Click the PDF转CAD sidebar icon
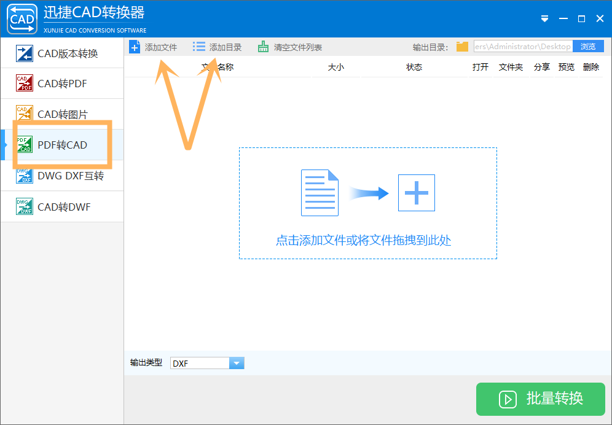The image size is (612, 425). pos(24,145)
